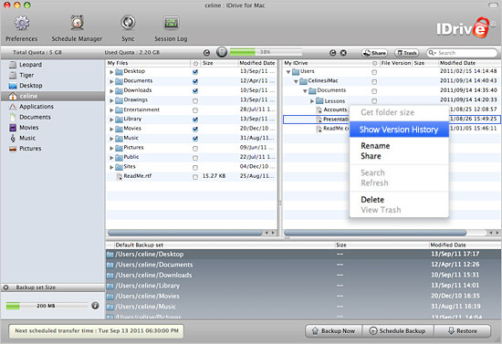Click the Schedule Backup button

click(x=398, y=331)
